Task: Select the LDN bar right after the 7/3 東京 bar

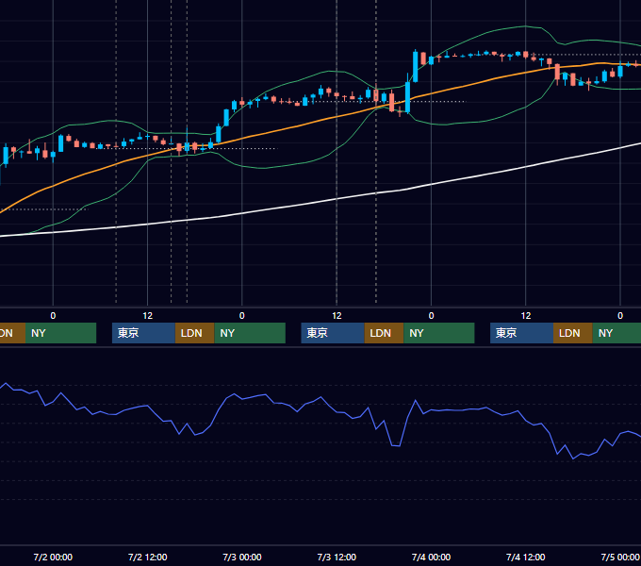Action: coord(384,333)
